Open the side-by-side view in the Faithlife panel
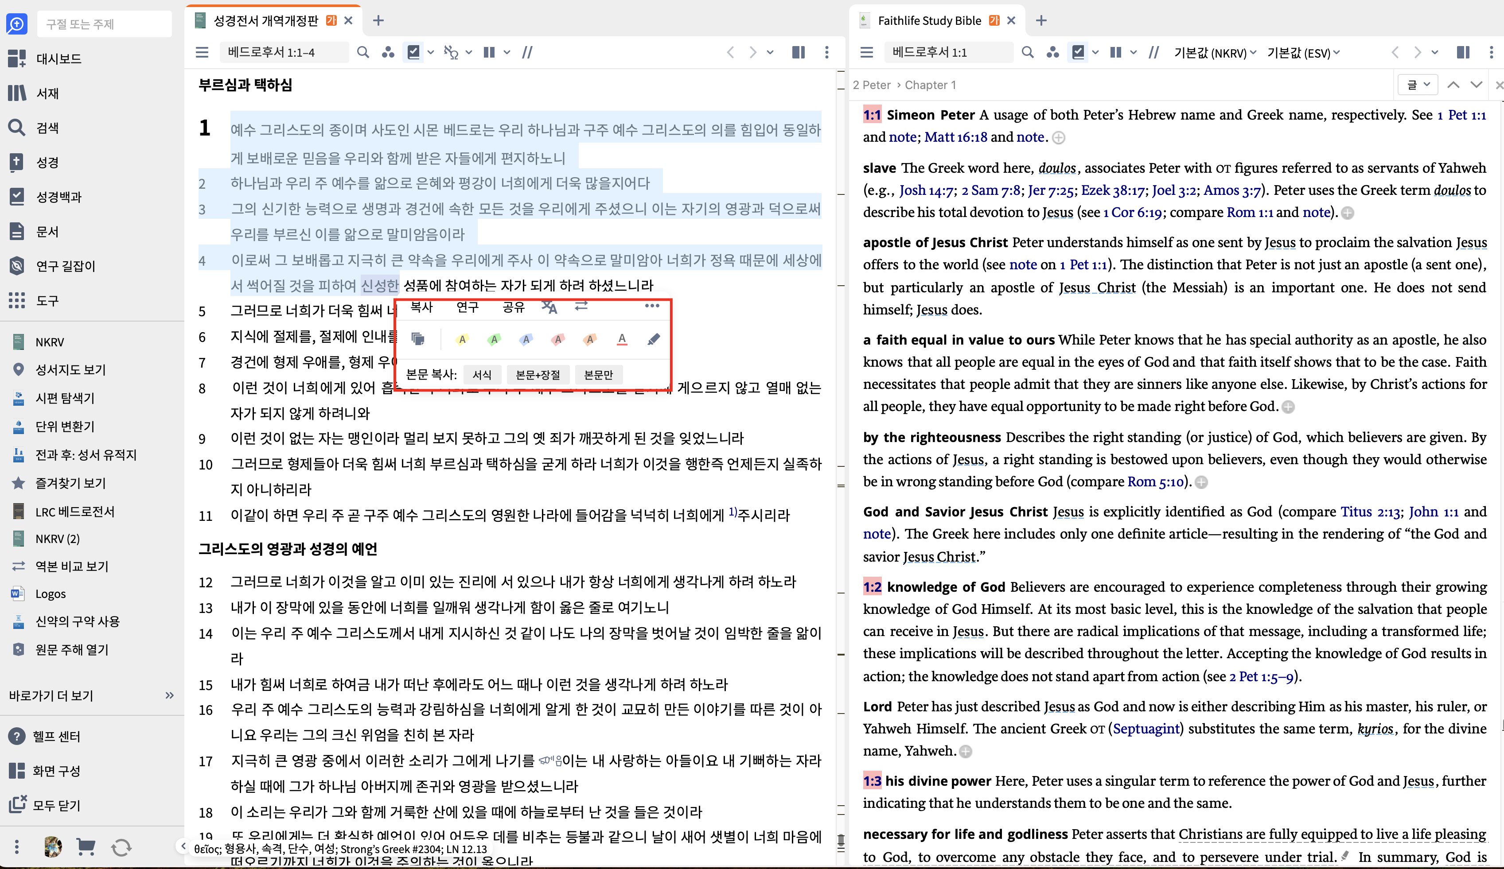The image size is (1504, 869). click(1463, 53)
